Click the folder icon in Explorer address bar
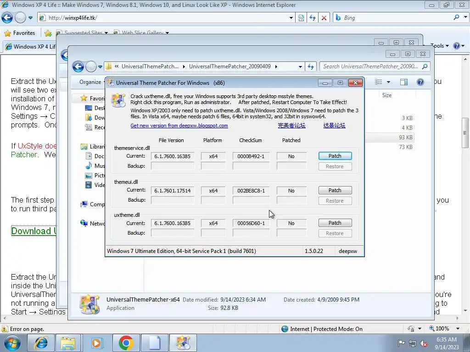The width and height of the screenshot is (470, 352). [x=108, y=66]
